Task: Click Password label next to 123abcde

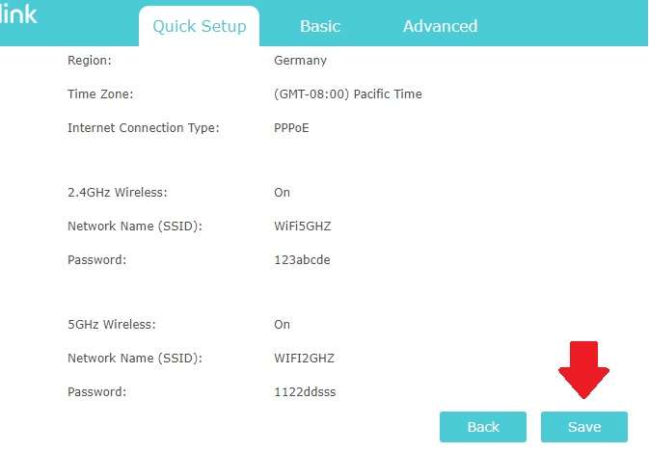Action: tap(96, 260)
